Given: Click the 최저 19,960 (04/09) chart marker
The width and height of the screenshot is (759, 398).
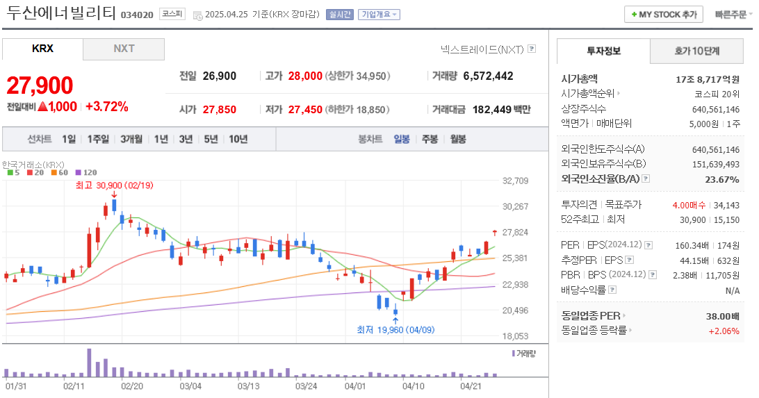Looking at the screenshot, I should point(395,330).
